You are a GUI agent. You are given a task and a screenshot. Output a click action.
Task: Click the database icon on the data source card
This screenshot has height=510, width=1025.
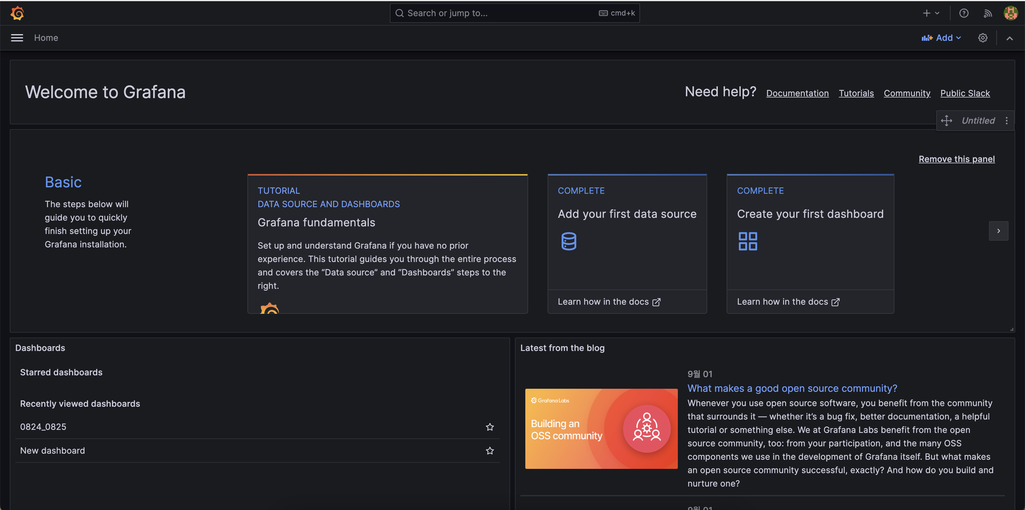tap(568, 241)
